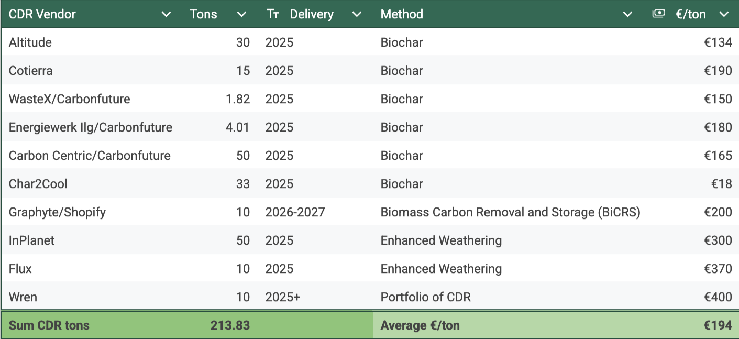Viewport: 739px width, 339px height.
Task: Click the €165 price cell
Action: [x=718, y=156]
